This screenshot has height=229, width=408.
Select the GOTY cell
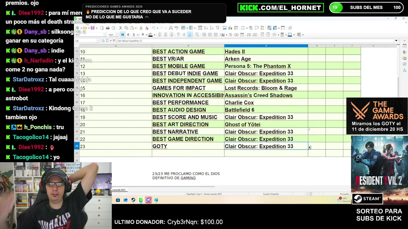pos(188,146)
